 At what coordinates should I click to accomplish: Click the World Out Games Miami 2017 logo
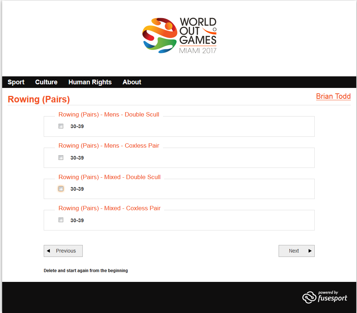179,36
